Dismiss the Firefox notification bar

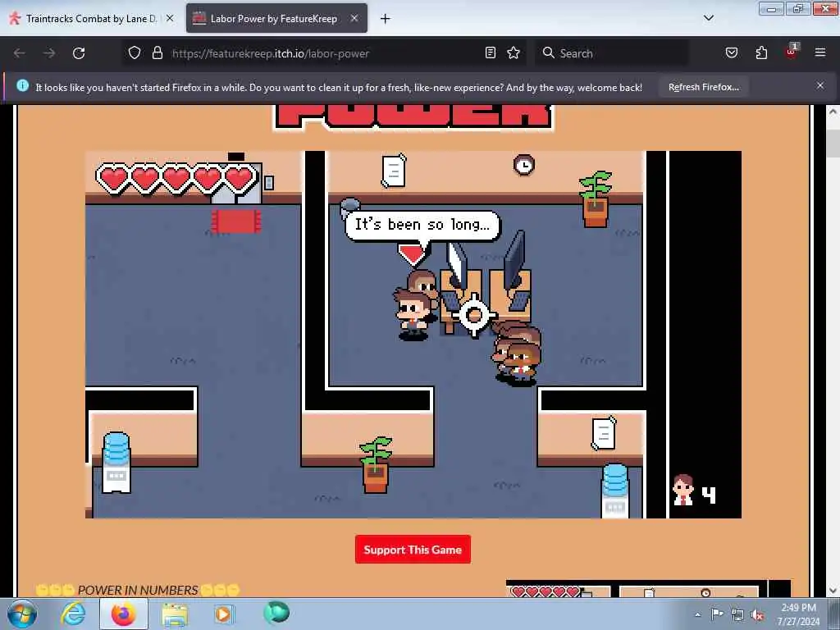point(820,85)
